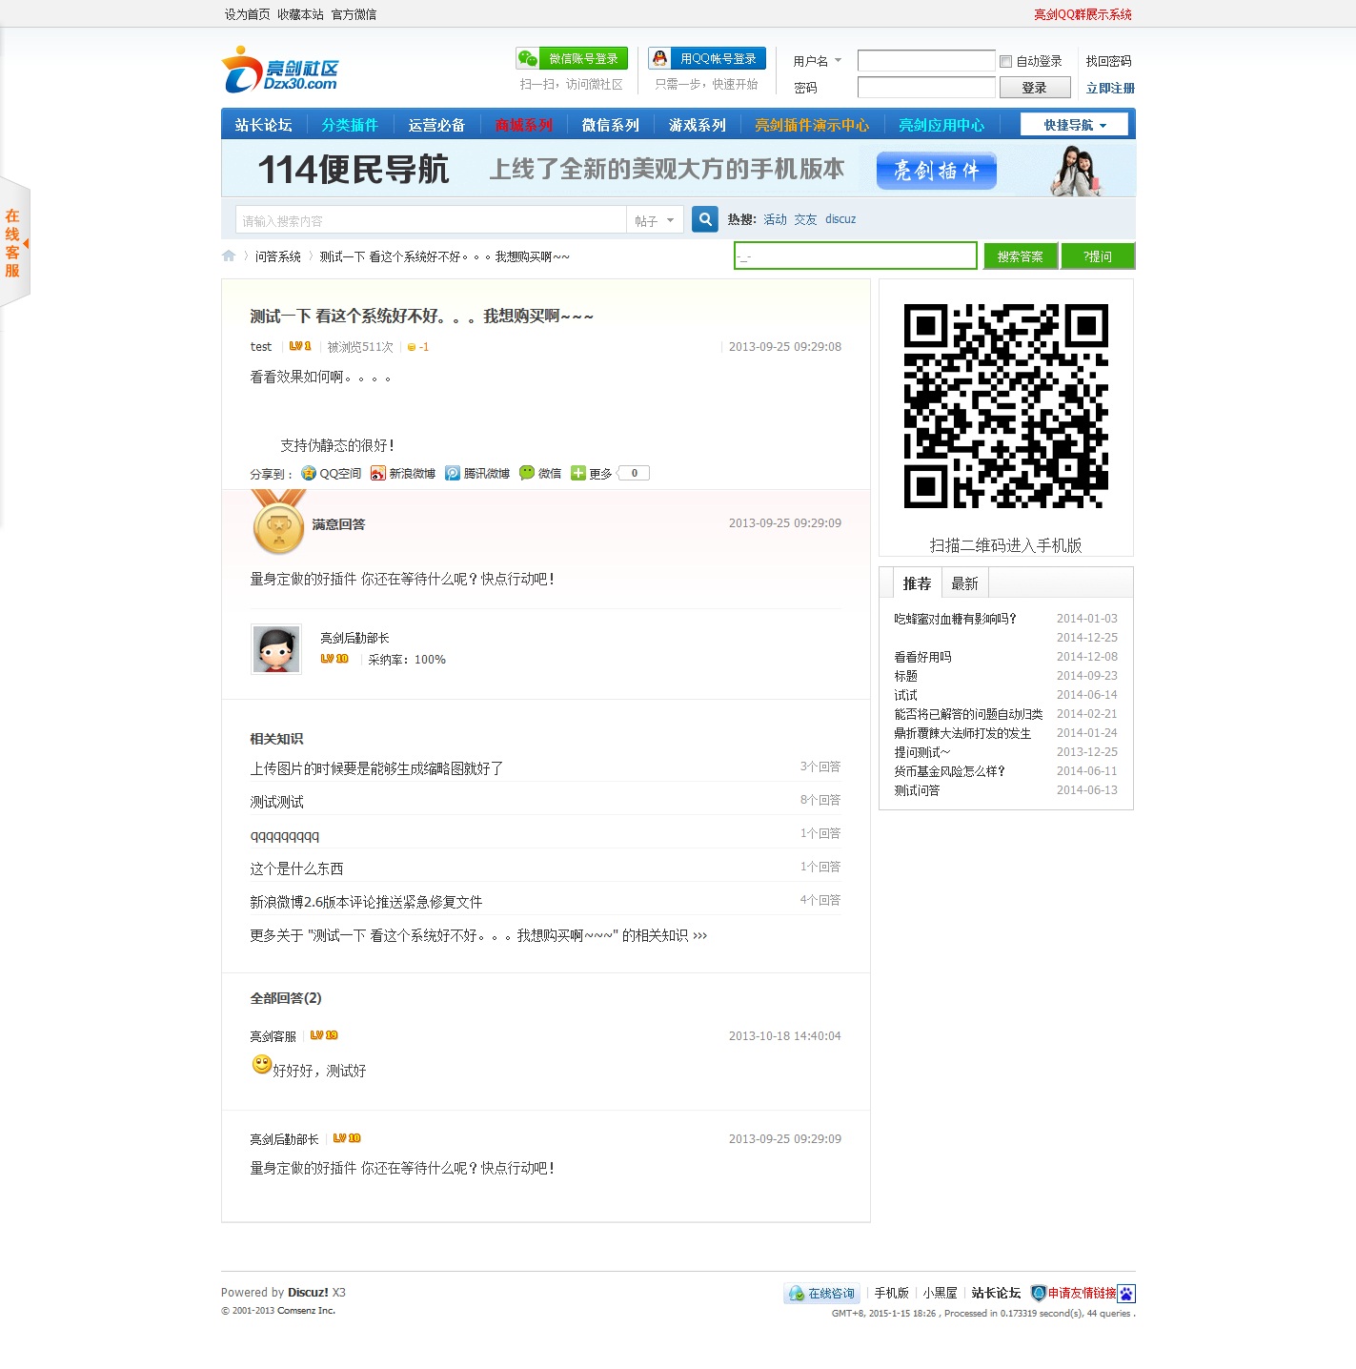This screenshot has height=1369, width=1356.
Task: Click the 亮剑后勤部长 avatar
Action: 276,649
